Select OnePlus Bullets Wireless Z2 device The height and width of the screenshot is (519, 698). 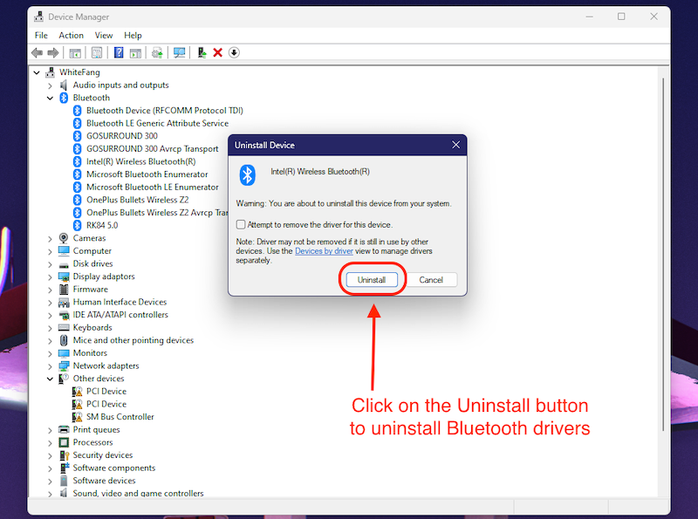point(137,200)
